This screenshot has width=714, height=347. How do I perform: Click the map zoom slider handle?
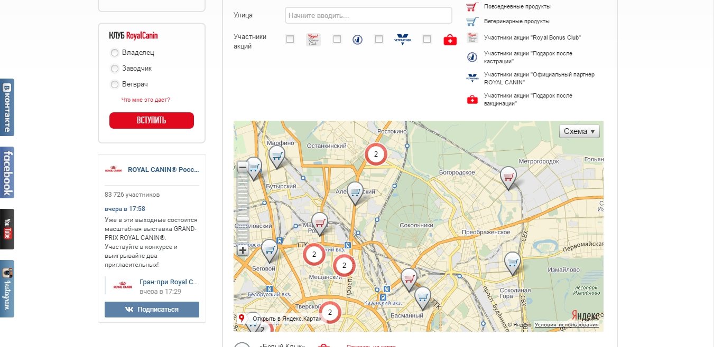pos(243,218)
